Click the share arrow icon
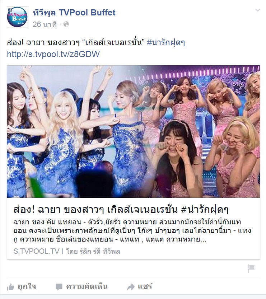The image size is (266, 299). pos(131,287)
